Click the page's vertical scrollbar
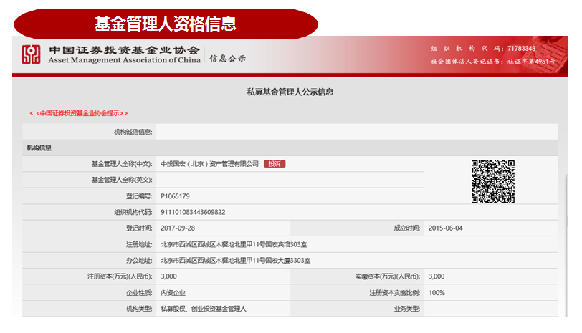The width and height of the screenshot is (582, 333). [566, 245]
